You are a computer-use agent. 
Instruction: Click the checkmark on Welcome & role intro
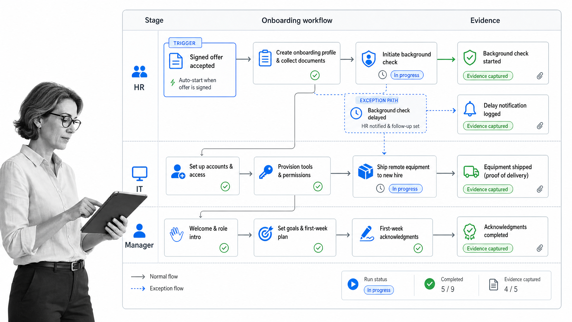tap(224, 248)
